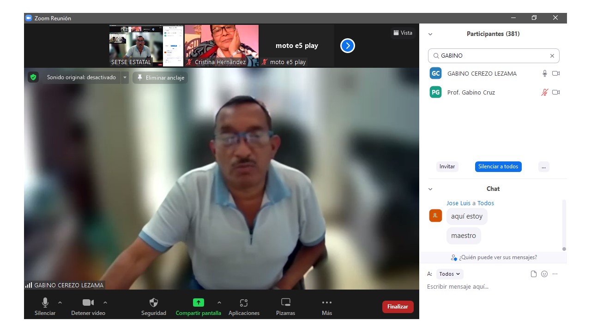Click the PG avatar of Prof. Gabino Cruz
Image resolution: width=591 pixels, height=332 pixels.
pyautogui.click(x=435, y=92)
